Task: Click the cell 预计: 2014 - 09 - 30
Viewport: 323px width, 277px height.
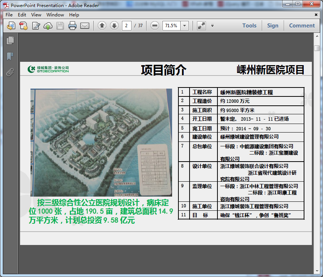Action: point(261,128)
